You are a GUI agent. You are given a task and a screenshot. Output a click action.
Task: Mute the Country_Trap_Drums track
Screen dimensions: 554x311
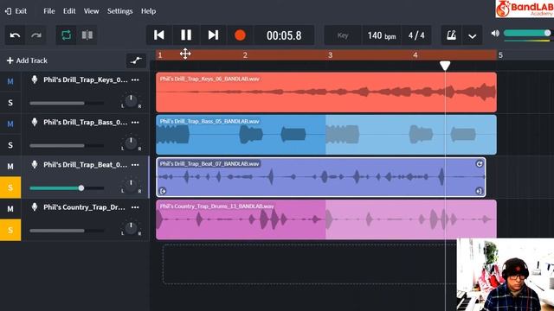click(10, 209)
